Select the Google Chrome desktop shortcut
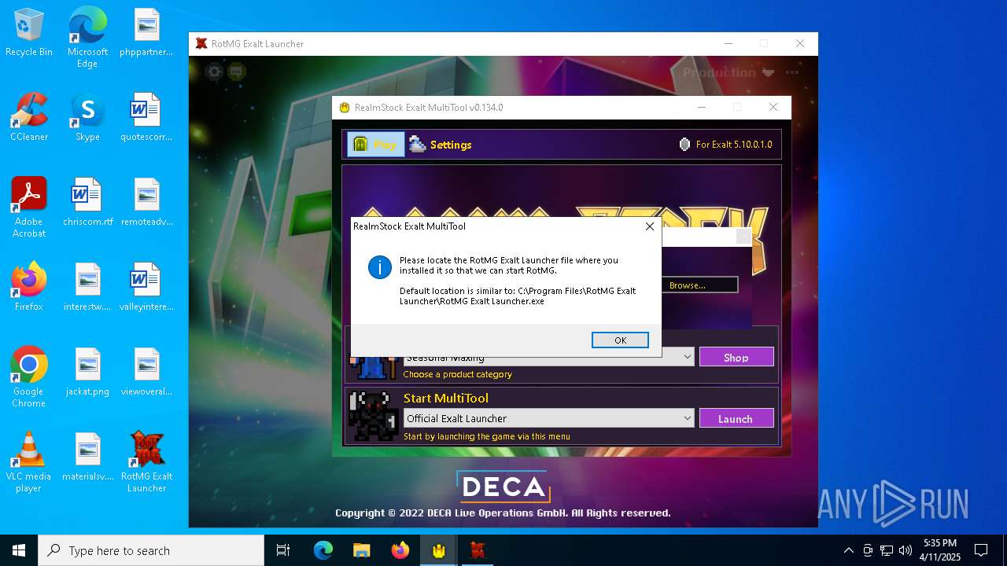The height and width of the screenshot is (566, 1007). click(x=29, y=377)
